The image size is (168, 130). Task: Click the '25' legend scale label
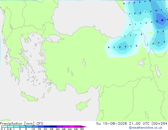(x=51, y=129)
